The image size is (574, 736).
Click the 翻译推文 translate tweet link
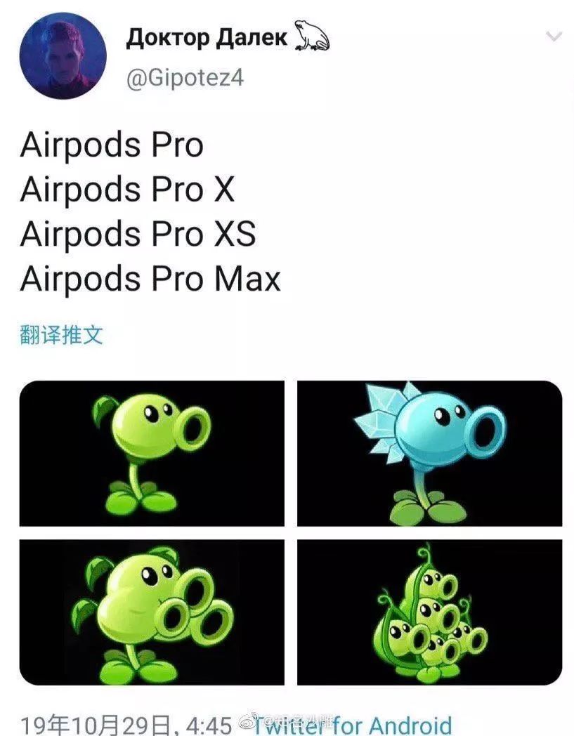[x=61, y=335]
